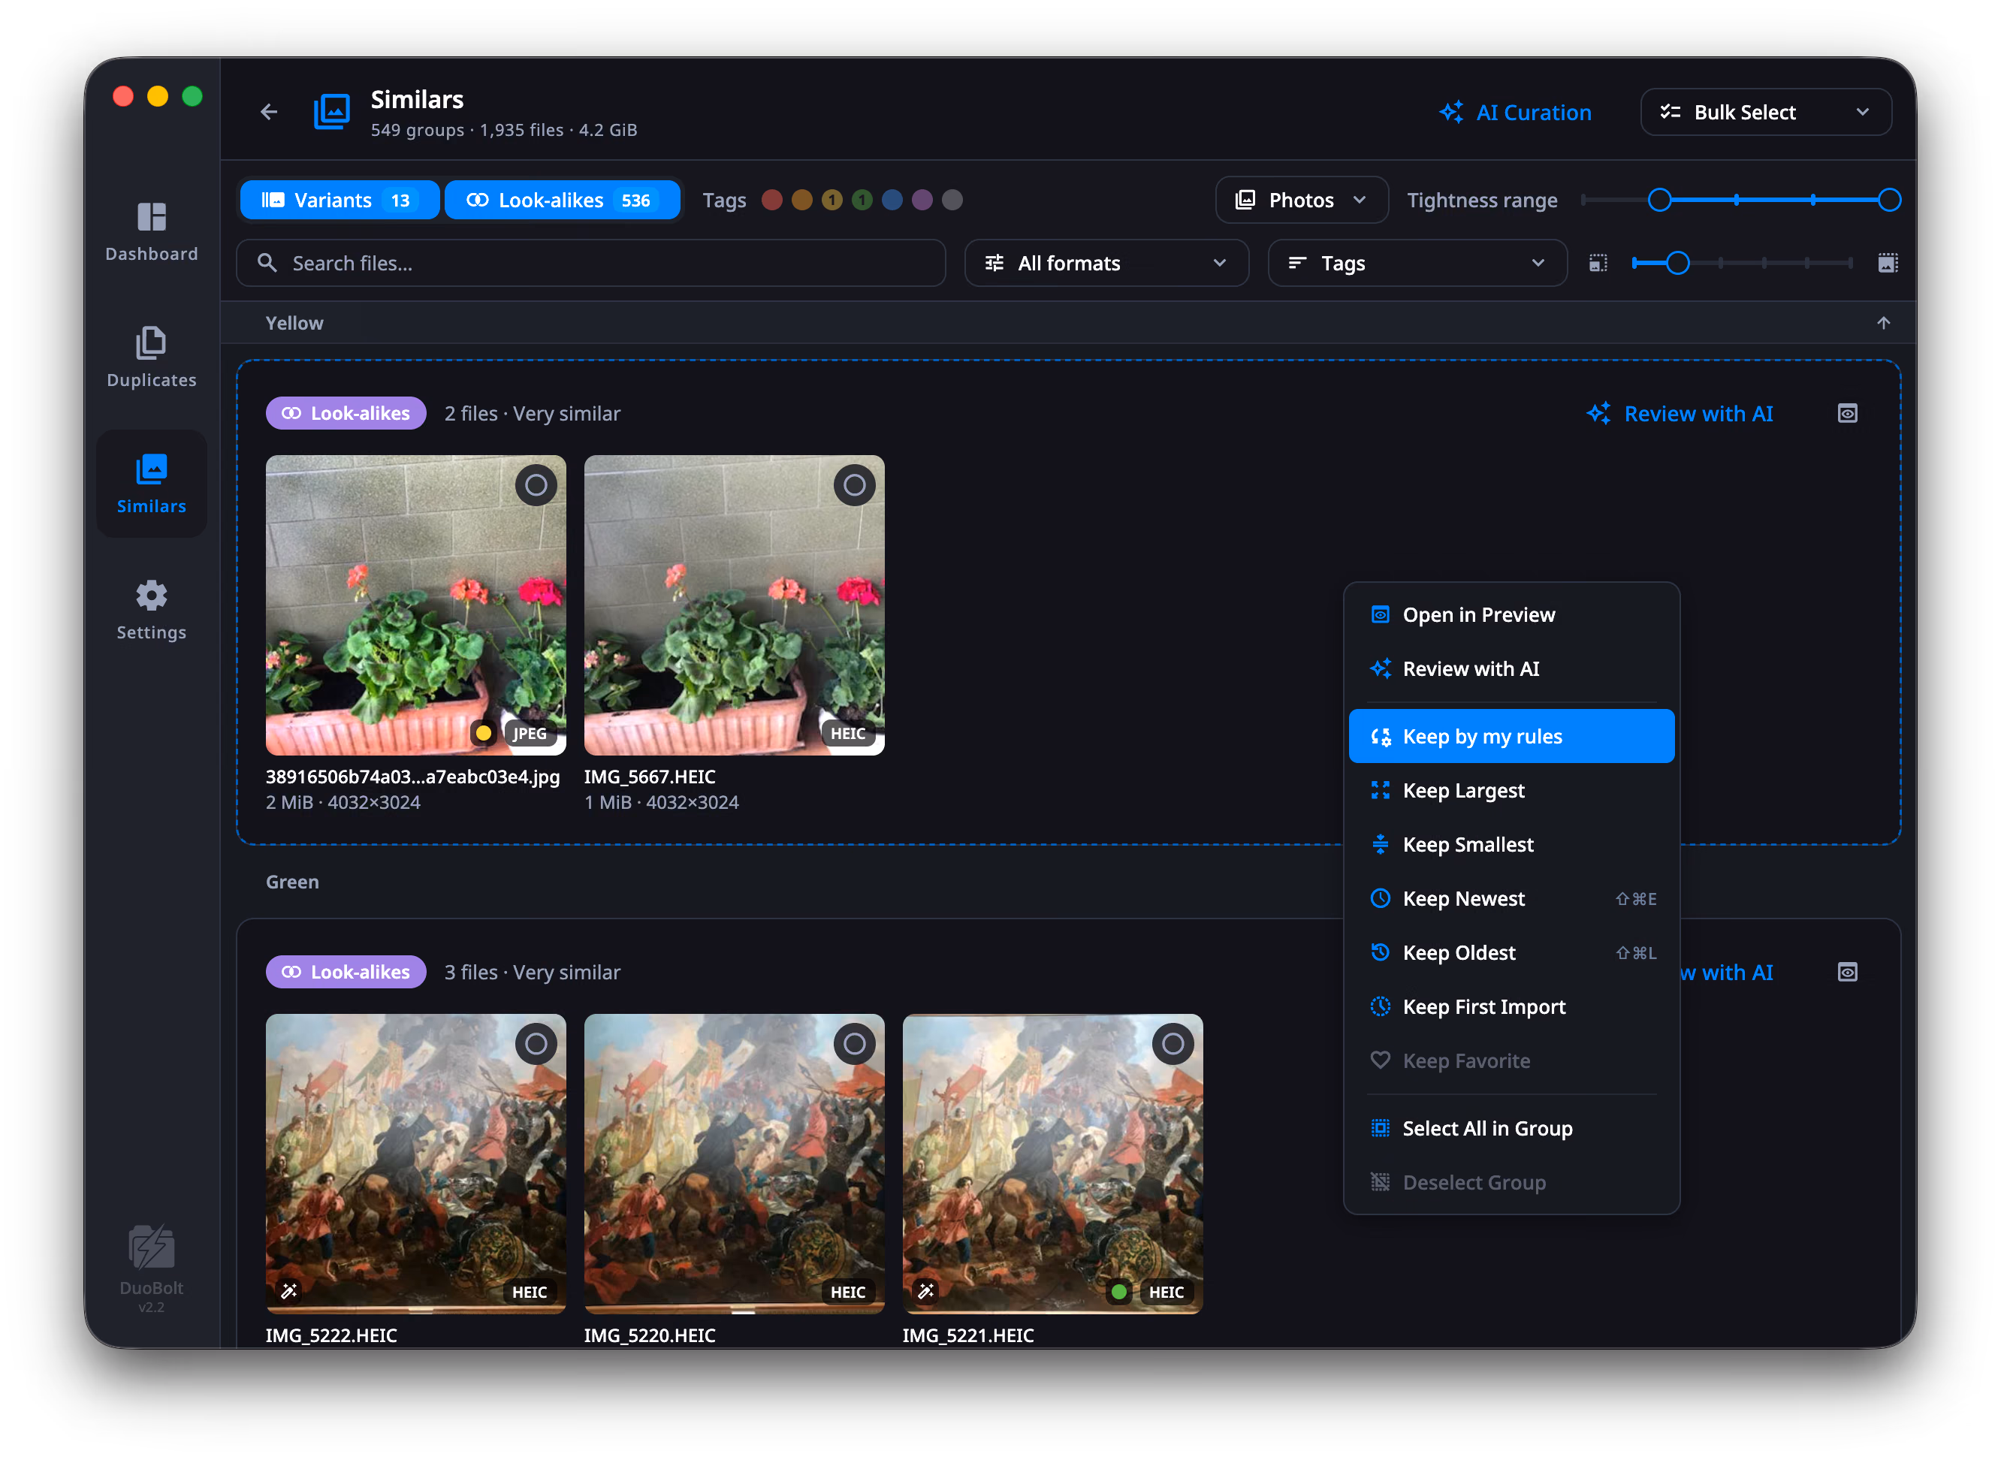Click the sparkle icon beside Review with AI
Screen dimensions: 2001x1460
tap(1598, 414)
